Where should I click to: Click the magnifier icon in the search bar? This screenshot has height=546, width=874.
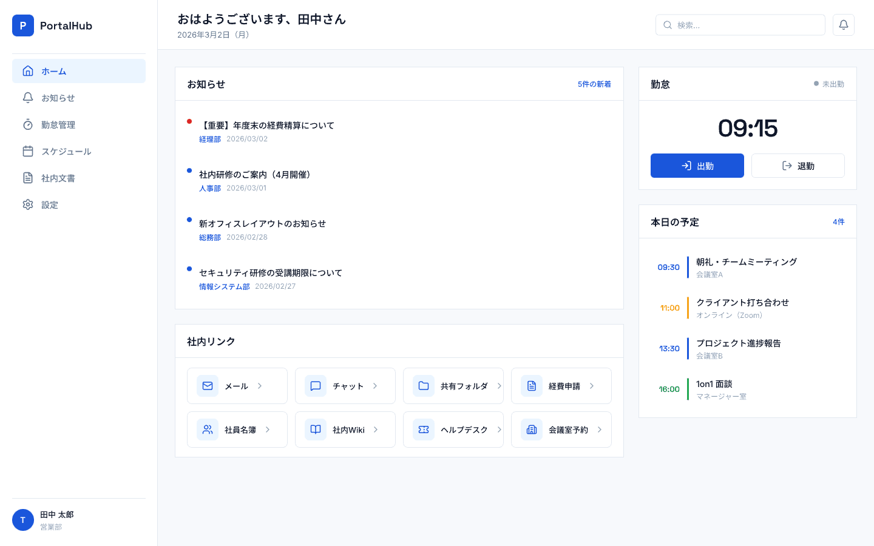pos(668,25)
